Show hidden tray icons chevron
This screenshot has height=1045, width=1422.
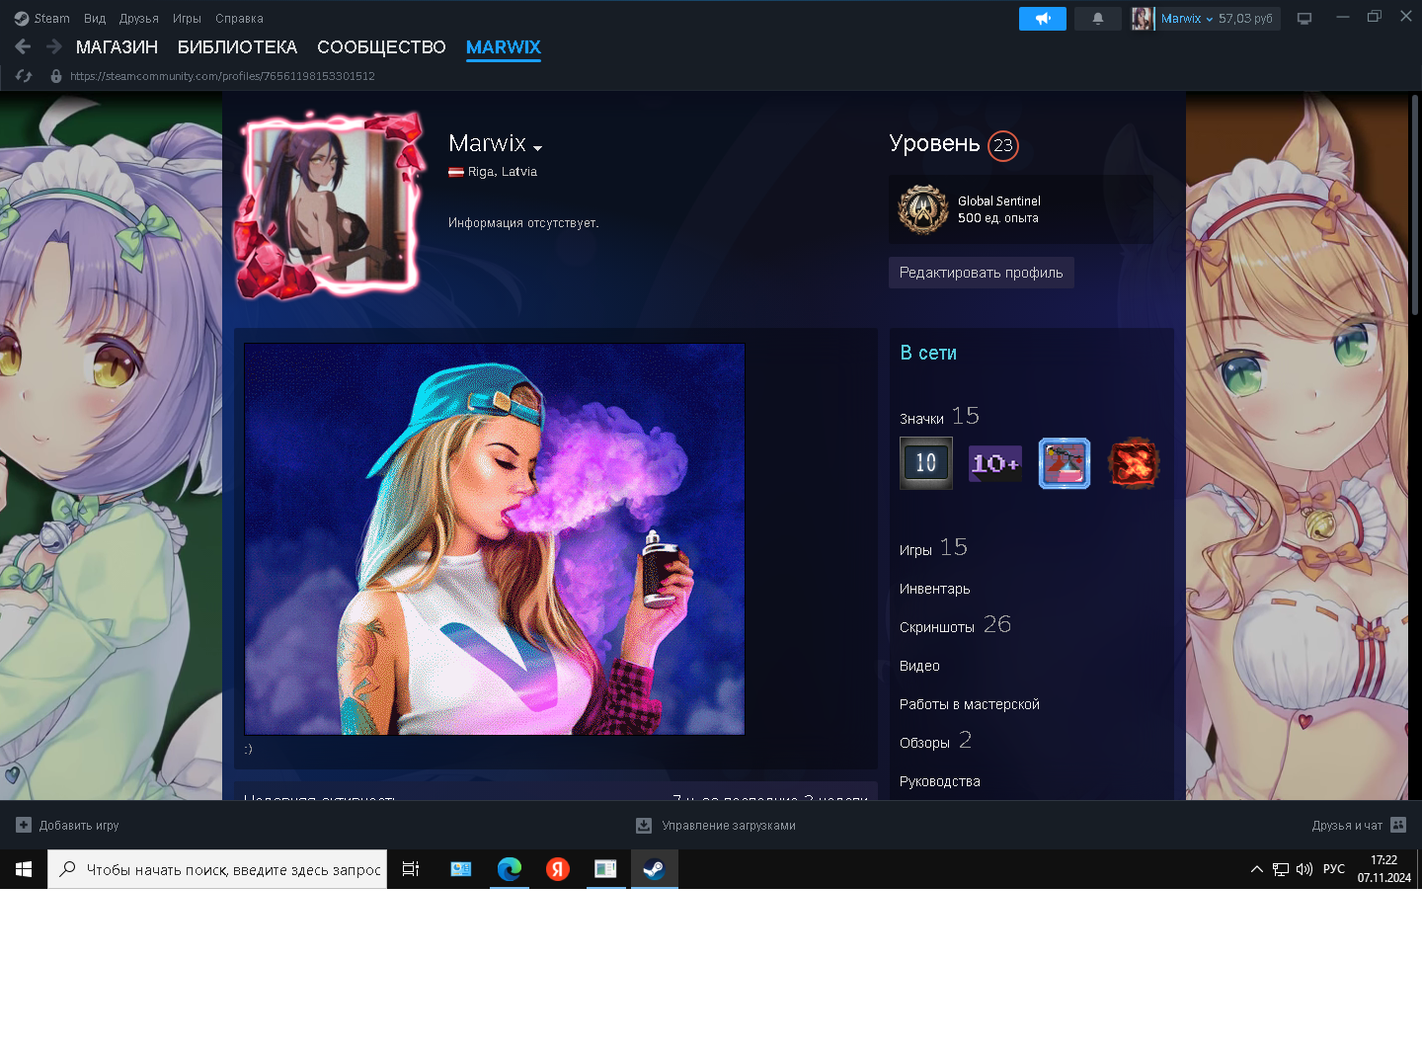click(1257, 869)
